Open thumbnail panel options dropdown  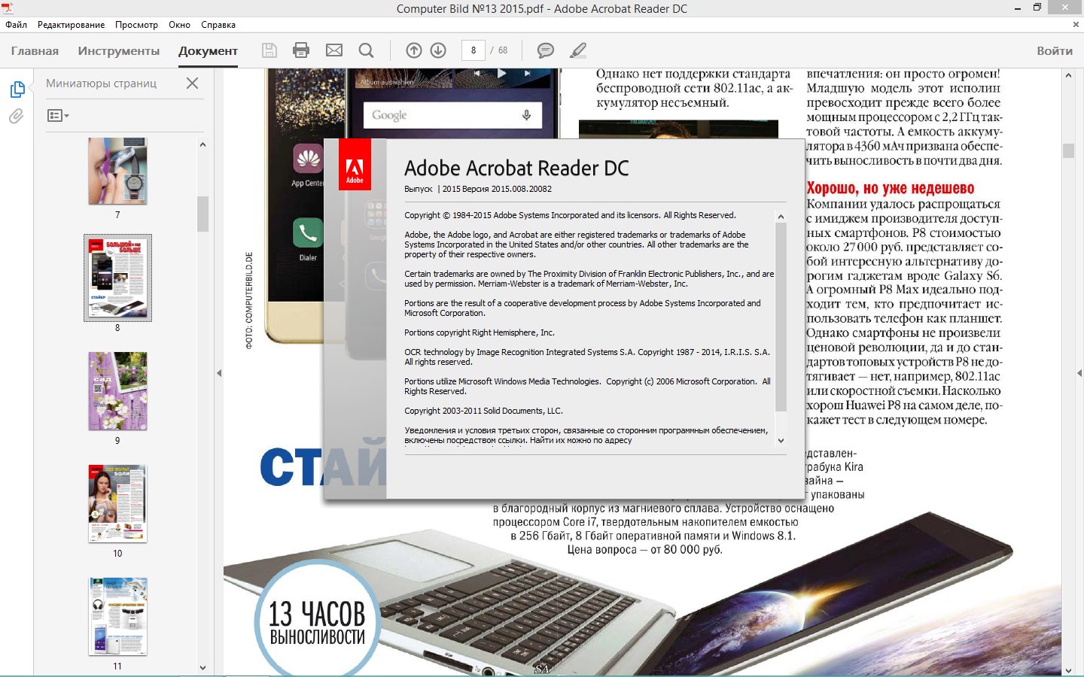click(x=58, y=116)
